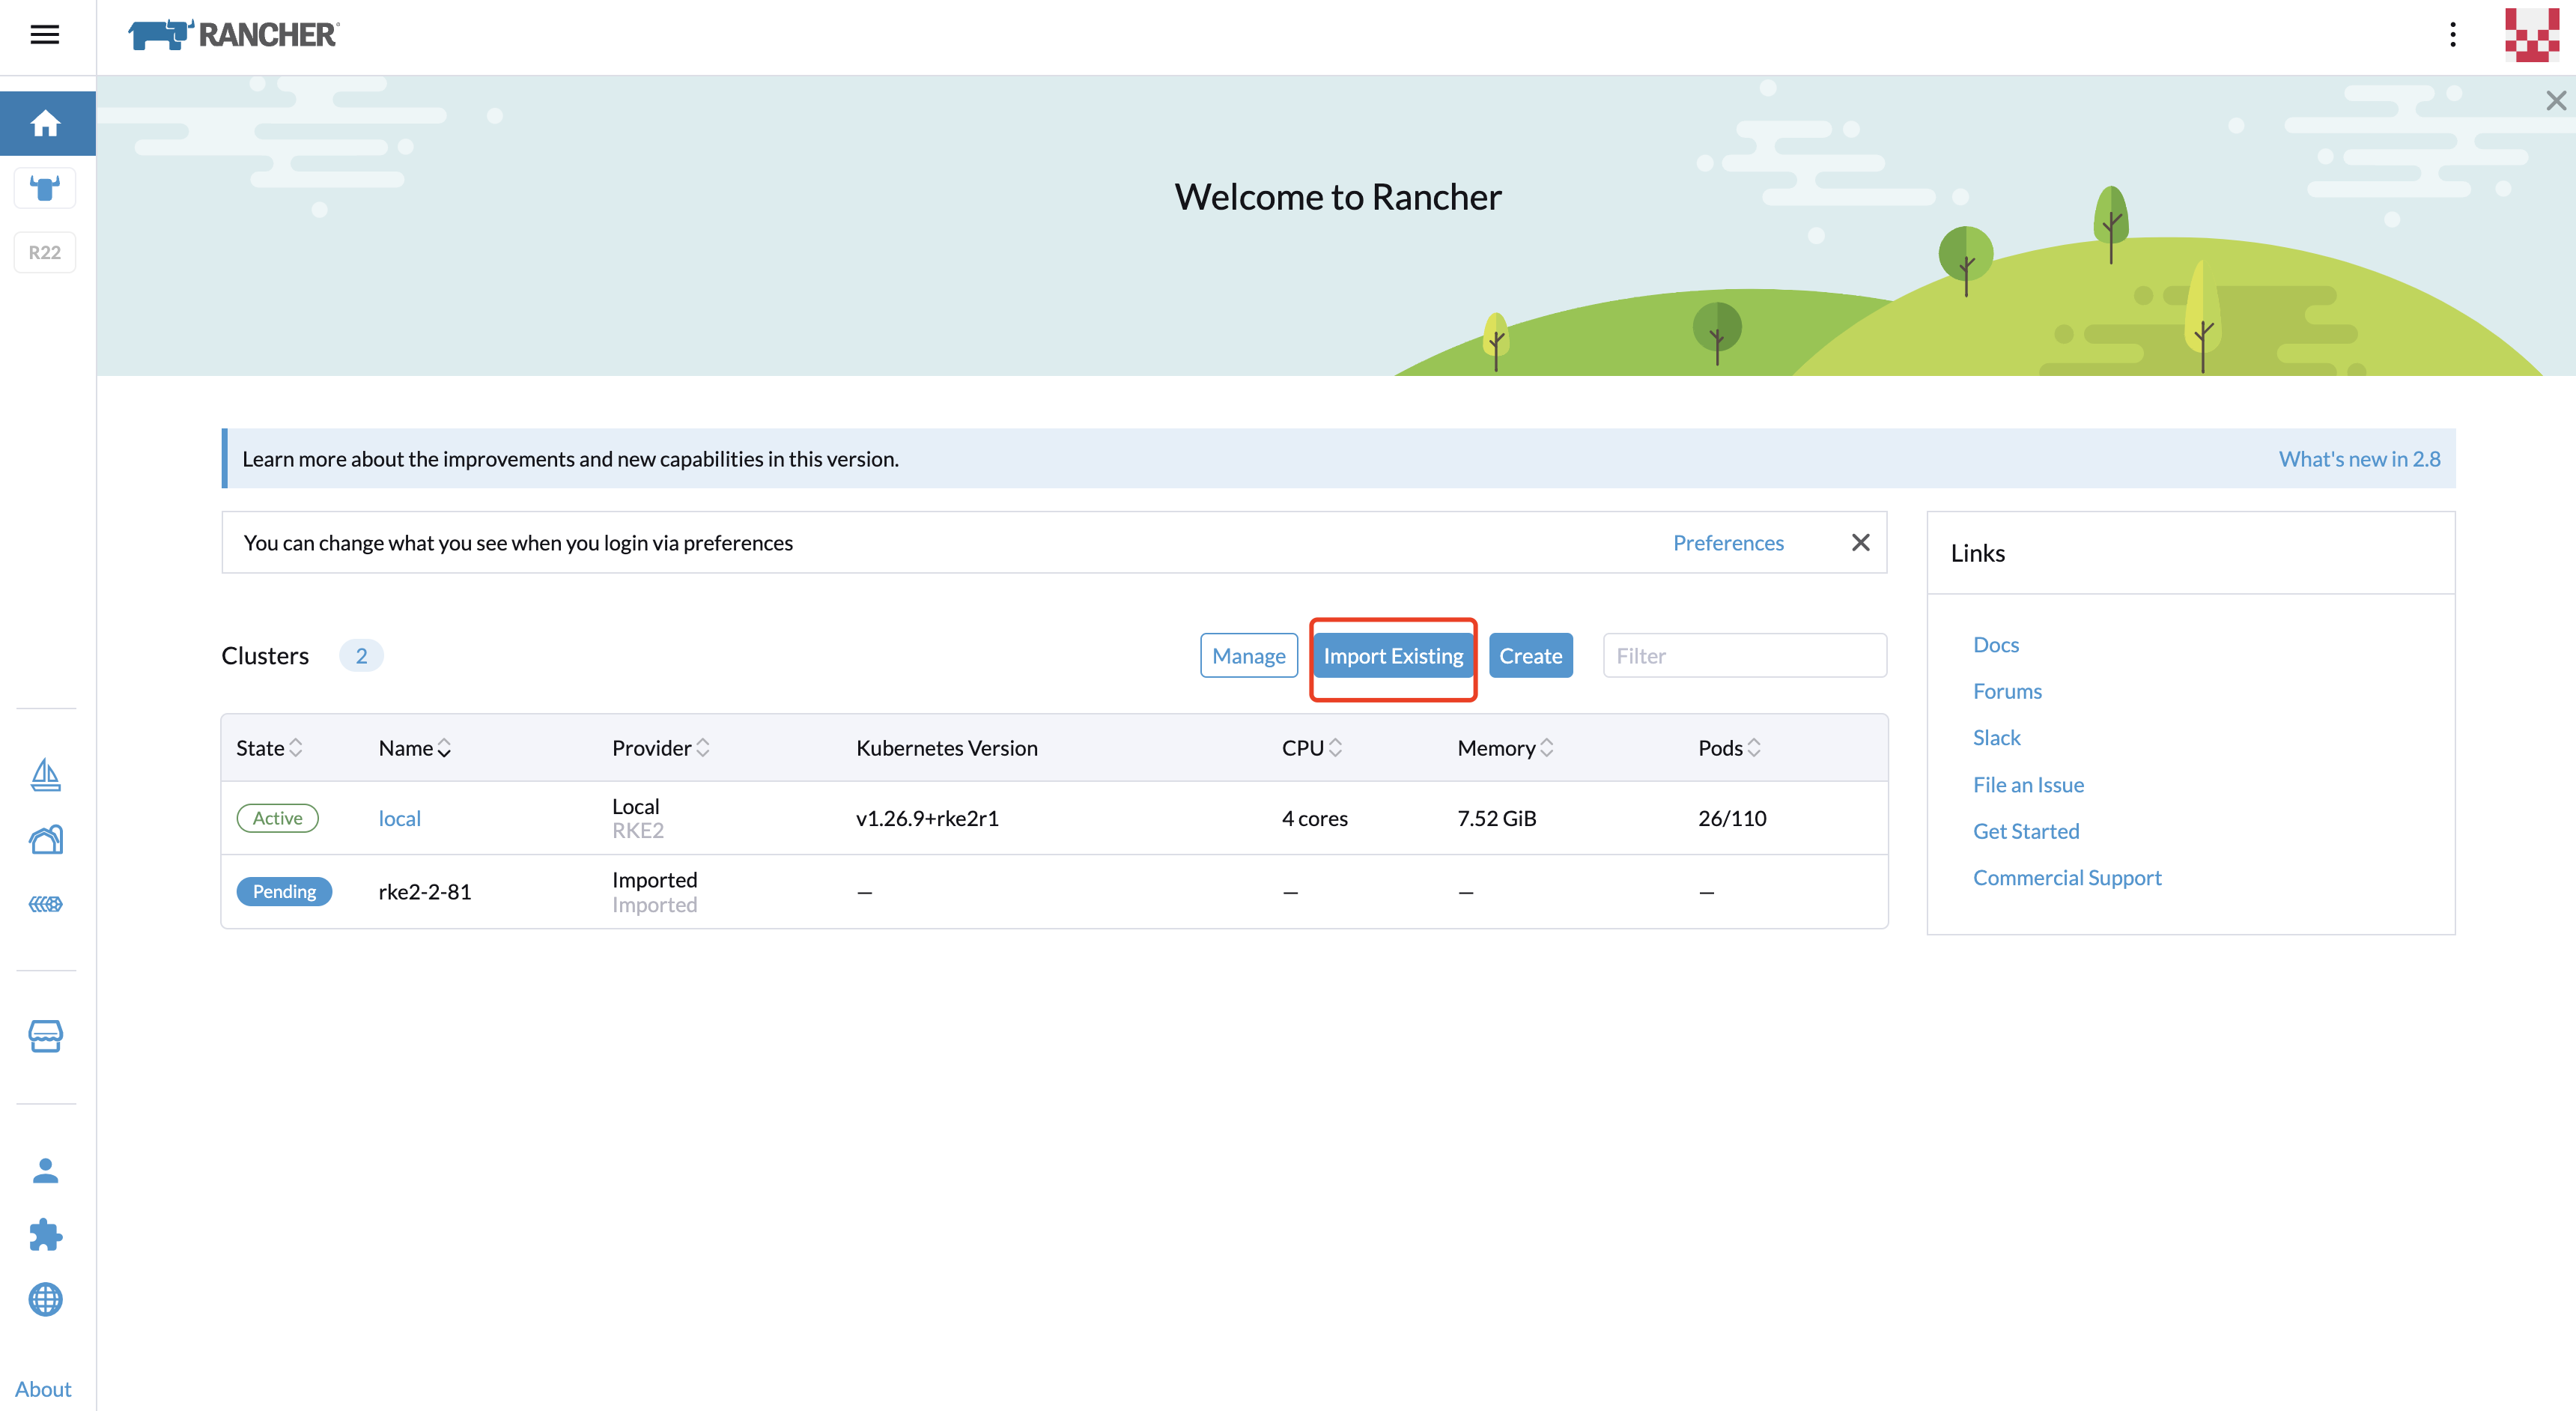Click the hamburger menu icon top-left

[x=47, y=33]
